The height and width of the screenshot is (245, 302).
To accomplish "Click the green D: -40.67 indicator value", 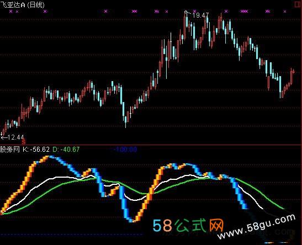I will (66, 150).
